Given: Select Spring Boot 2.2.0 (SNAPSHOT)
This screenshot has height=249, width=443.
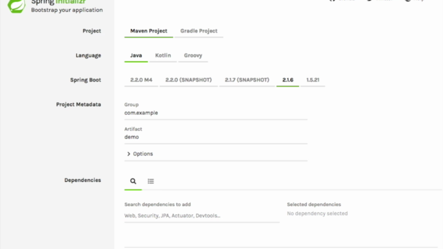Looking at the screenshot, I should point(188,80).
